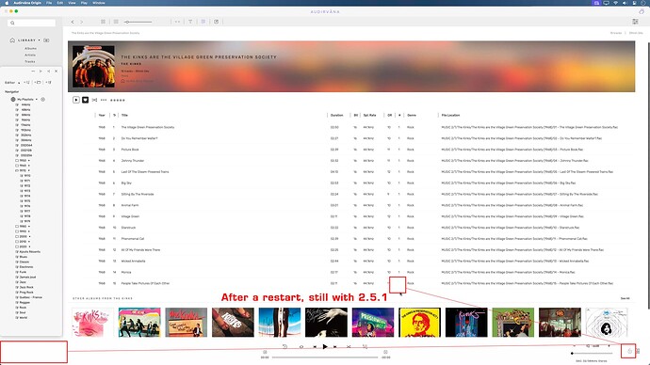Open the File menu
Viewport: 650px width, 365px height.
tap(49, 3)
